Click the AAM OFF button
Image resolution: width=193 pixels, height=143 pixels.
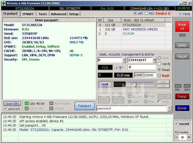point(164,86)
